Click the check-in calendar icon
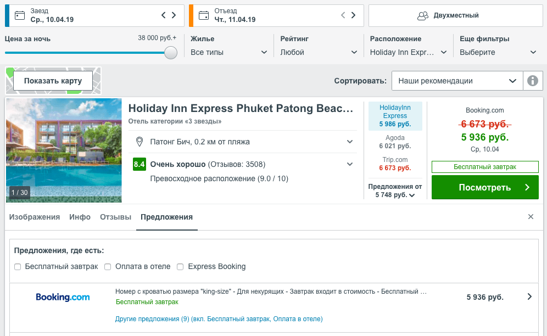This screenshot has width=547, height=336. coord(20,15)
